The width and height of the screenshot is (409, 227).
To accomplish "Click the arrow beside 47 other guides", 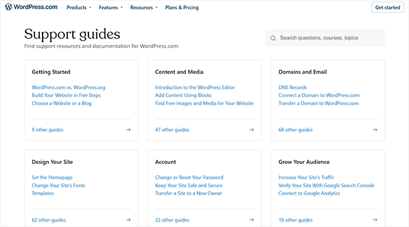I will coord(251,130).
